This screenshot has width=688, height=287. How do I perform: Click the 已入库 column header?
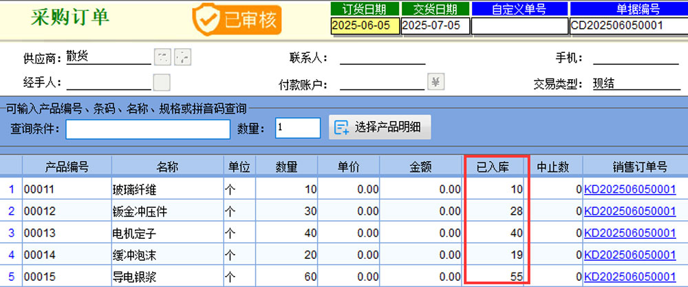point(496,167)
